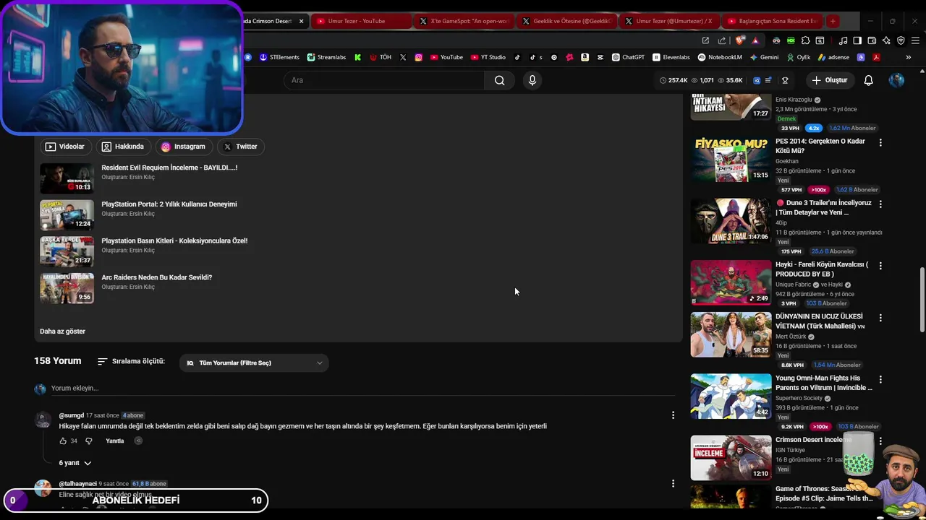Switch to Umur Tezer - YouTube tab

(361, 21)
